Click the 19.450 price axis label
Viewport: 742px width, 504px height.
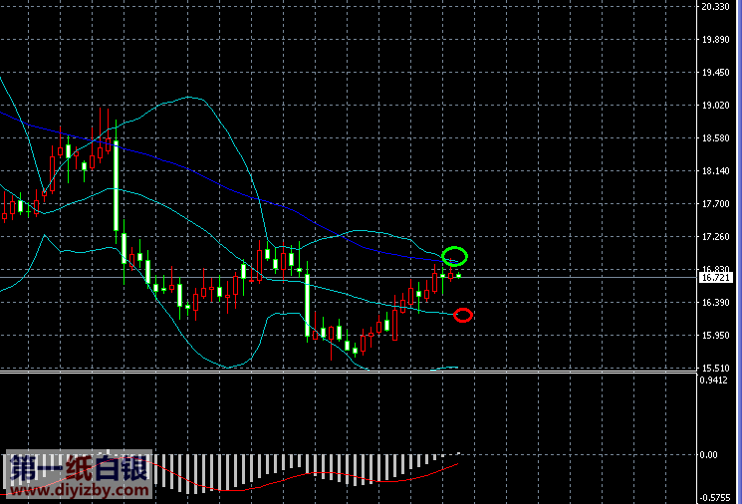(716, 73)
